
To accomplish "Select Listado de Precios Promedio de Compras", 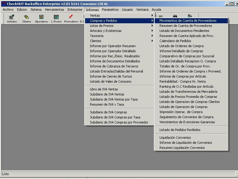I will click(191, 97).
